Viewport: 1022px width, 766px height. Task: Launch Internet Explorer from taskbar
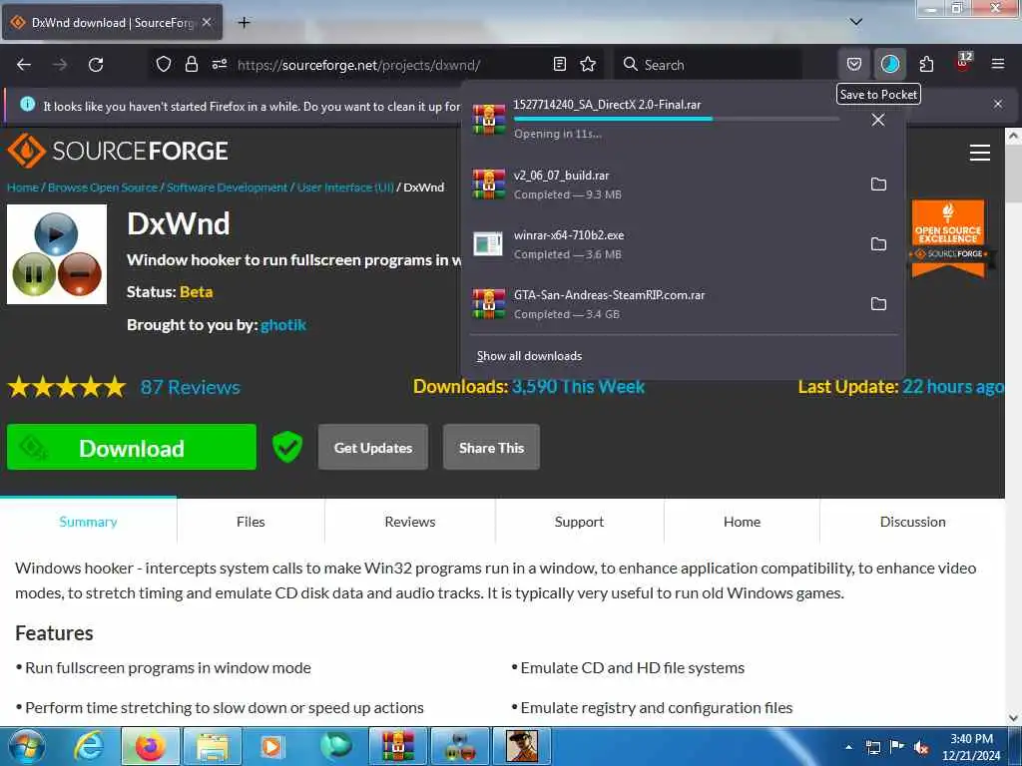(x=88, y=746)
